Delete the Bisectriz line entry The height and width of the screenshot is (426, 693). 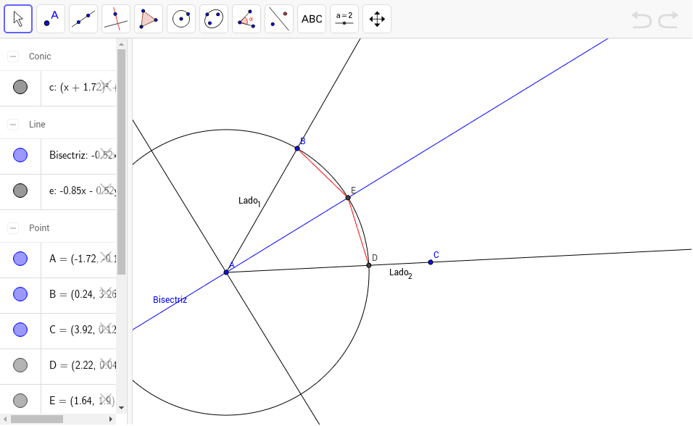pyautogui.click(x=106, y=153)
